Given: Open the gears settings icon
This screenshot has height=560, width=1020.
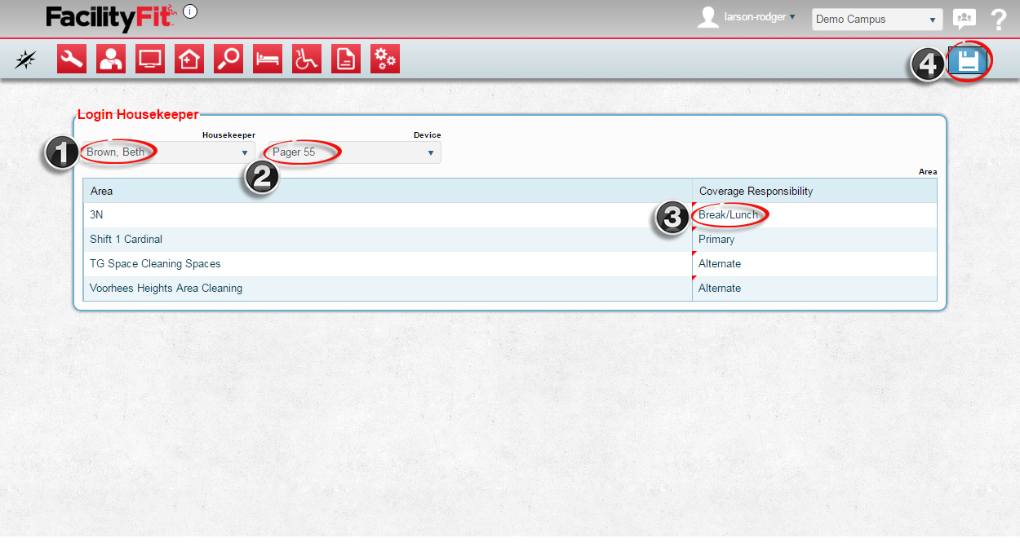Looking at the screenshot, I should point(385,59).
